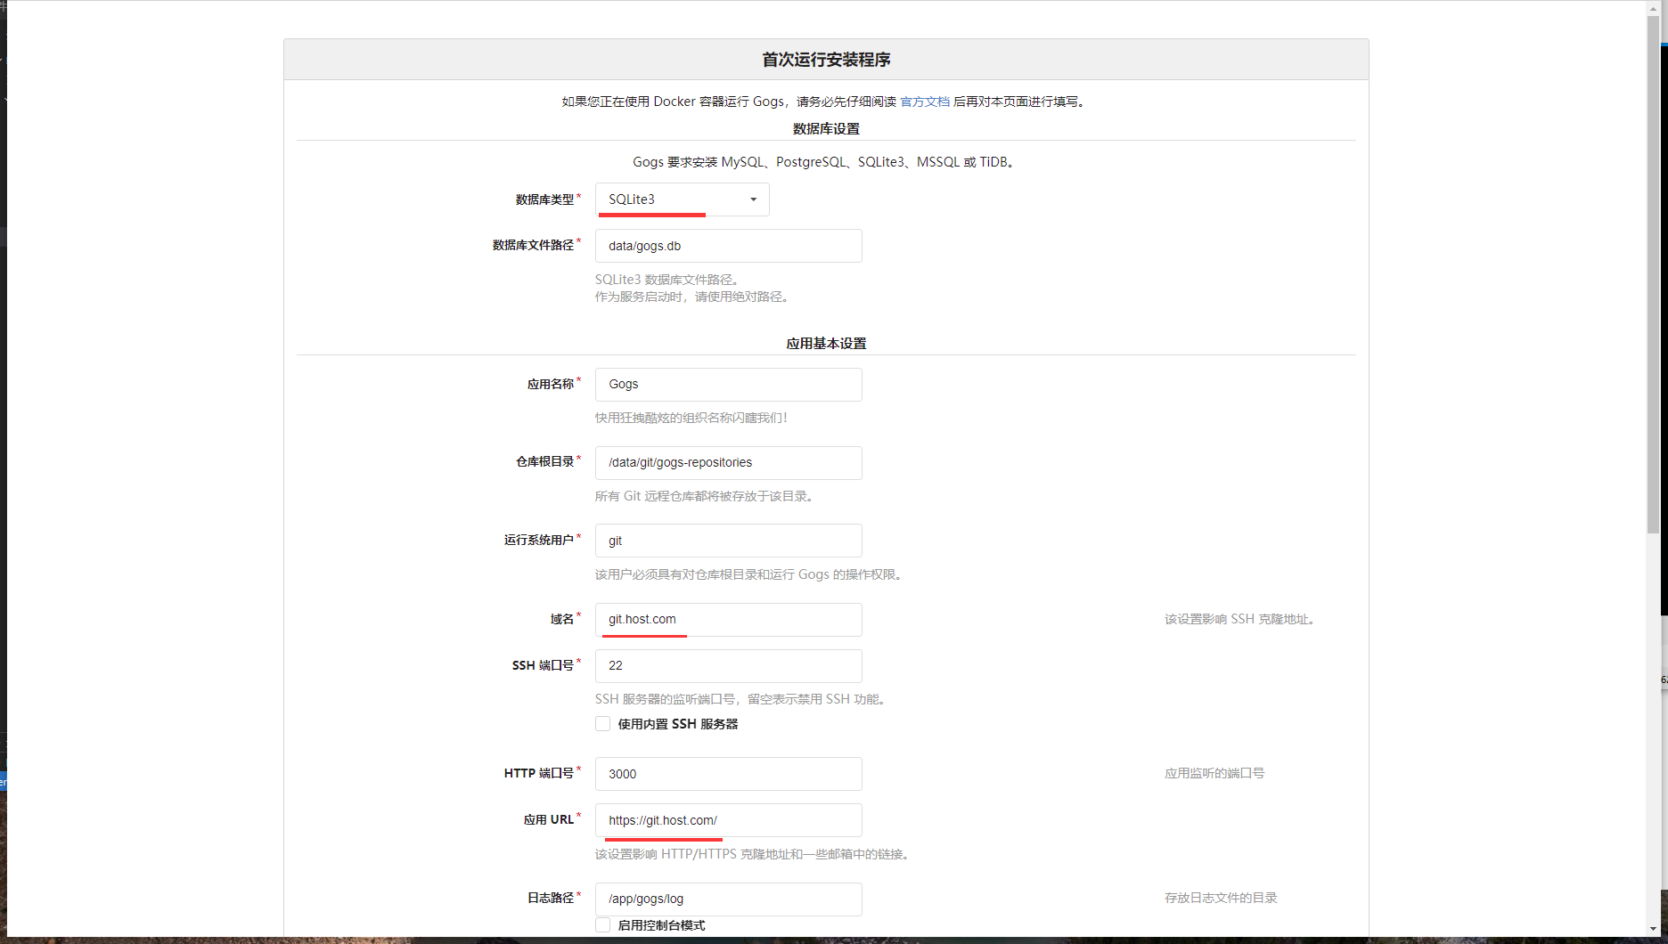The image size is (1668, 944).
Task: Click the 数据库设置 section heading
Action: [x=826, y=129]
